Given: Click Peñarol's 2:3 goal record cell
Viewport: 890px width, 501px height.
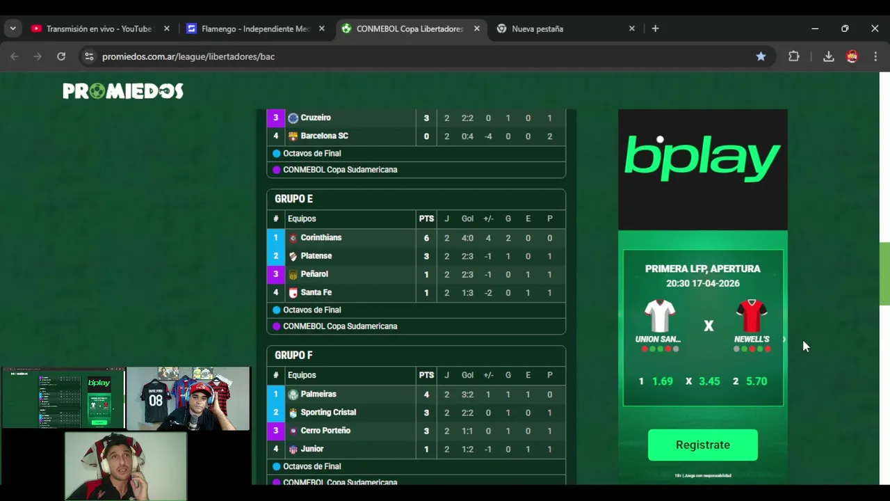Looking at the screenshot, I should 467,274.
